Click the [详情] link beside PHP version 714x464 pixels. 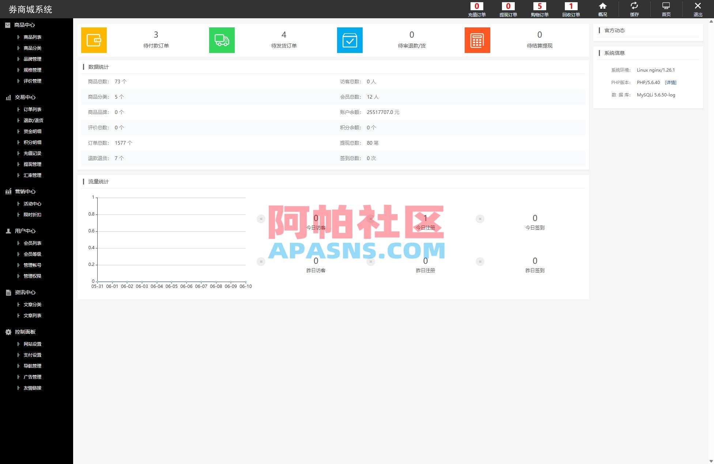(x=671, y=82)
